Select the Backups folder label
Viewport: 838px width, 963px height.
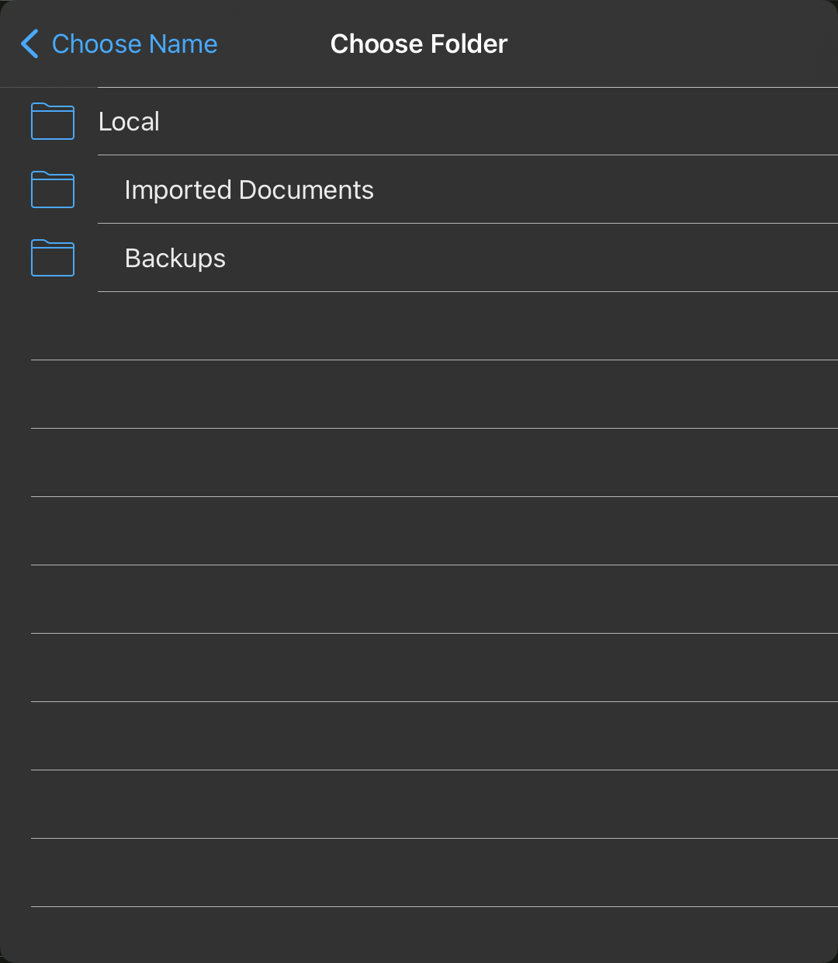[175, 258]
